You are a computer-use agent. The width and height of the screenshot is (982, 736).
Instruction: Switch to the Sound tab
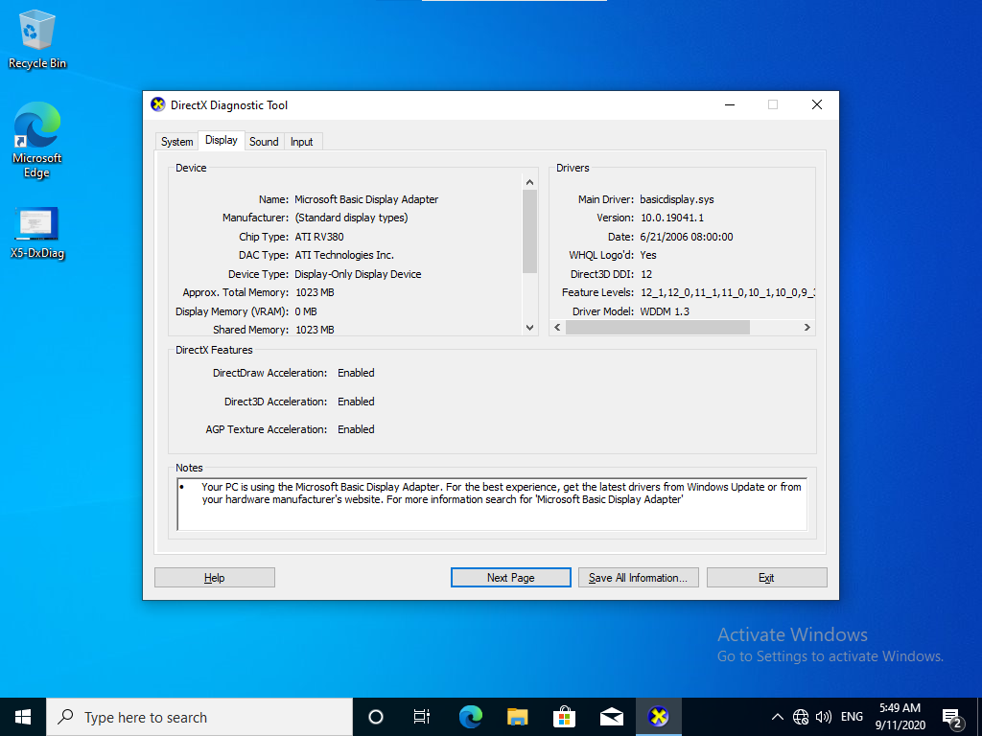tap(264, 142)
